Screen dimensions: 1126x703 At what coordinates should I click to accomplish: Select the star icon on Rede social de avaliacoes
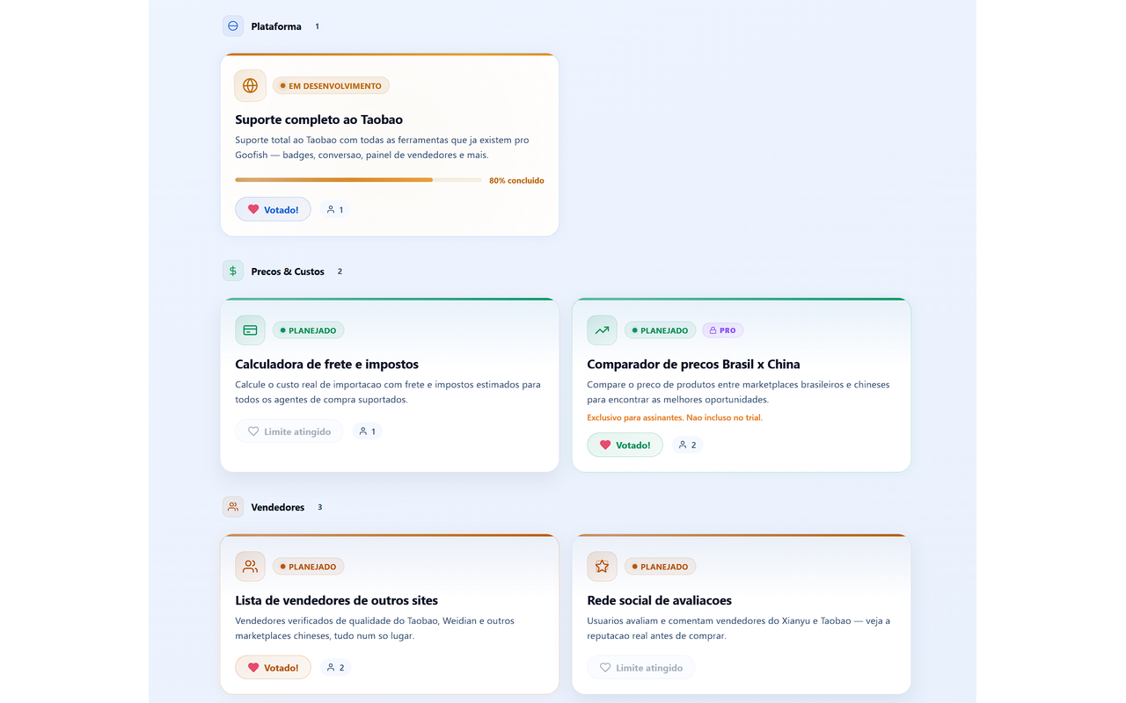click(x=602, y=566)
